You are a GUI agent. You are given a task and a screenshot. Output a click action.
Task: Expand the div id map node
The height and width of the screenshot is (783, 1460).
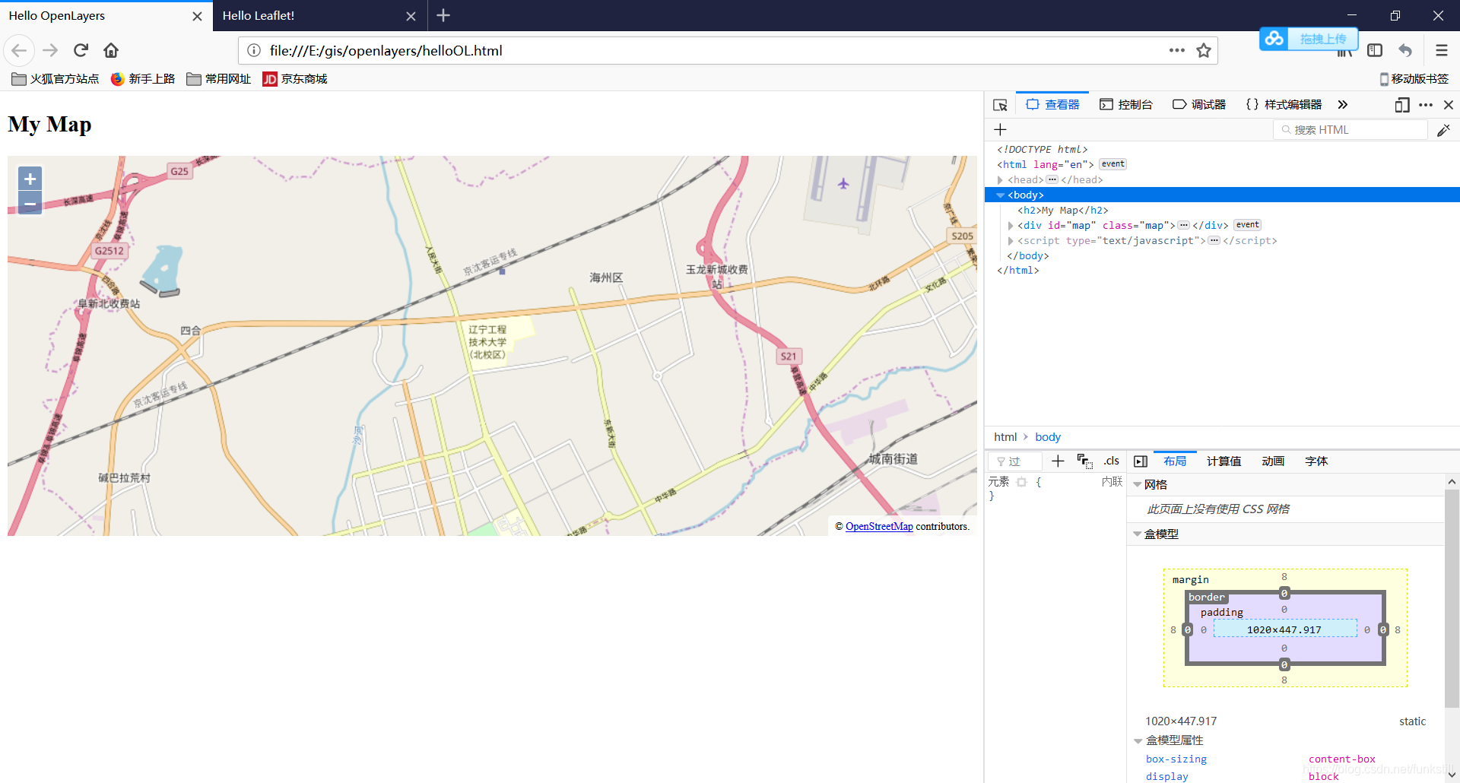pyautogui.click(x=1010, y=226)
